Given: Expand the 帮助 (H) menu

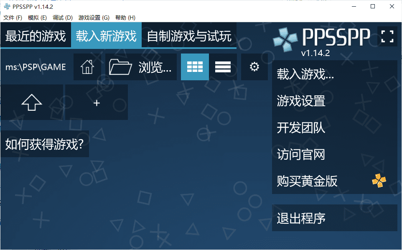Looking at the screenshot, I should click(x=125, y=18).
